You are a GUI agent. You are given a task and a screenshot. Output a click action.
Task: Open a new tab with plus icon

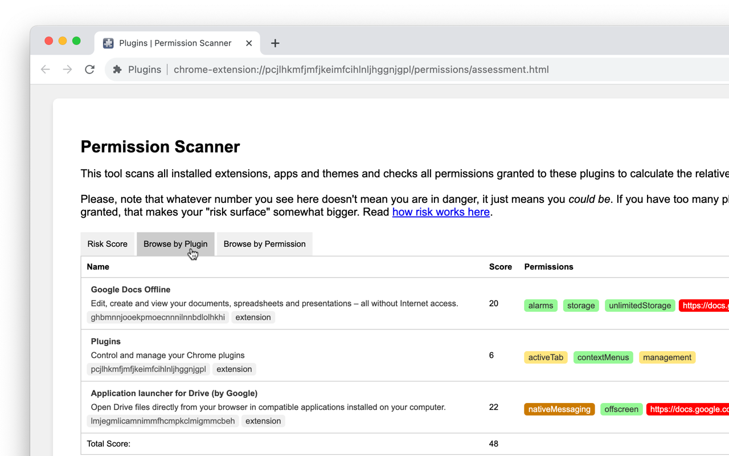tap(275, 43)
